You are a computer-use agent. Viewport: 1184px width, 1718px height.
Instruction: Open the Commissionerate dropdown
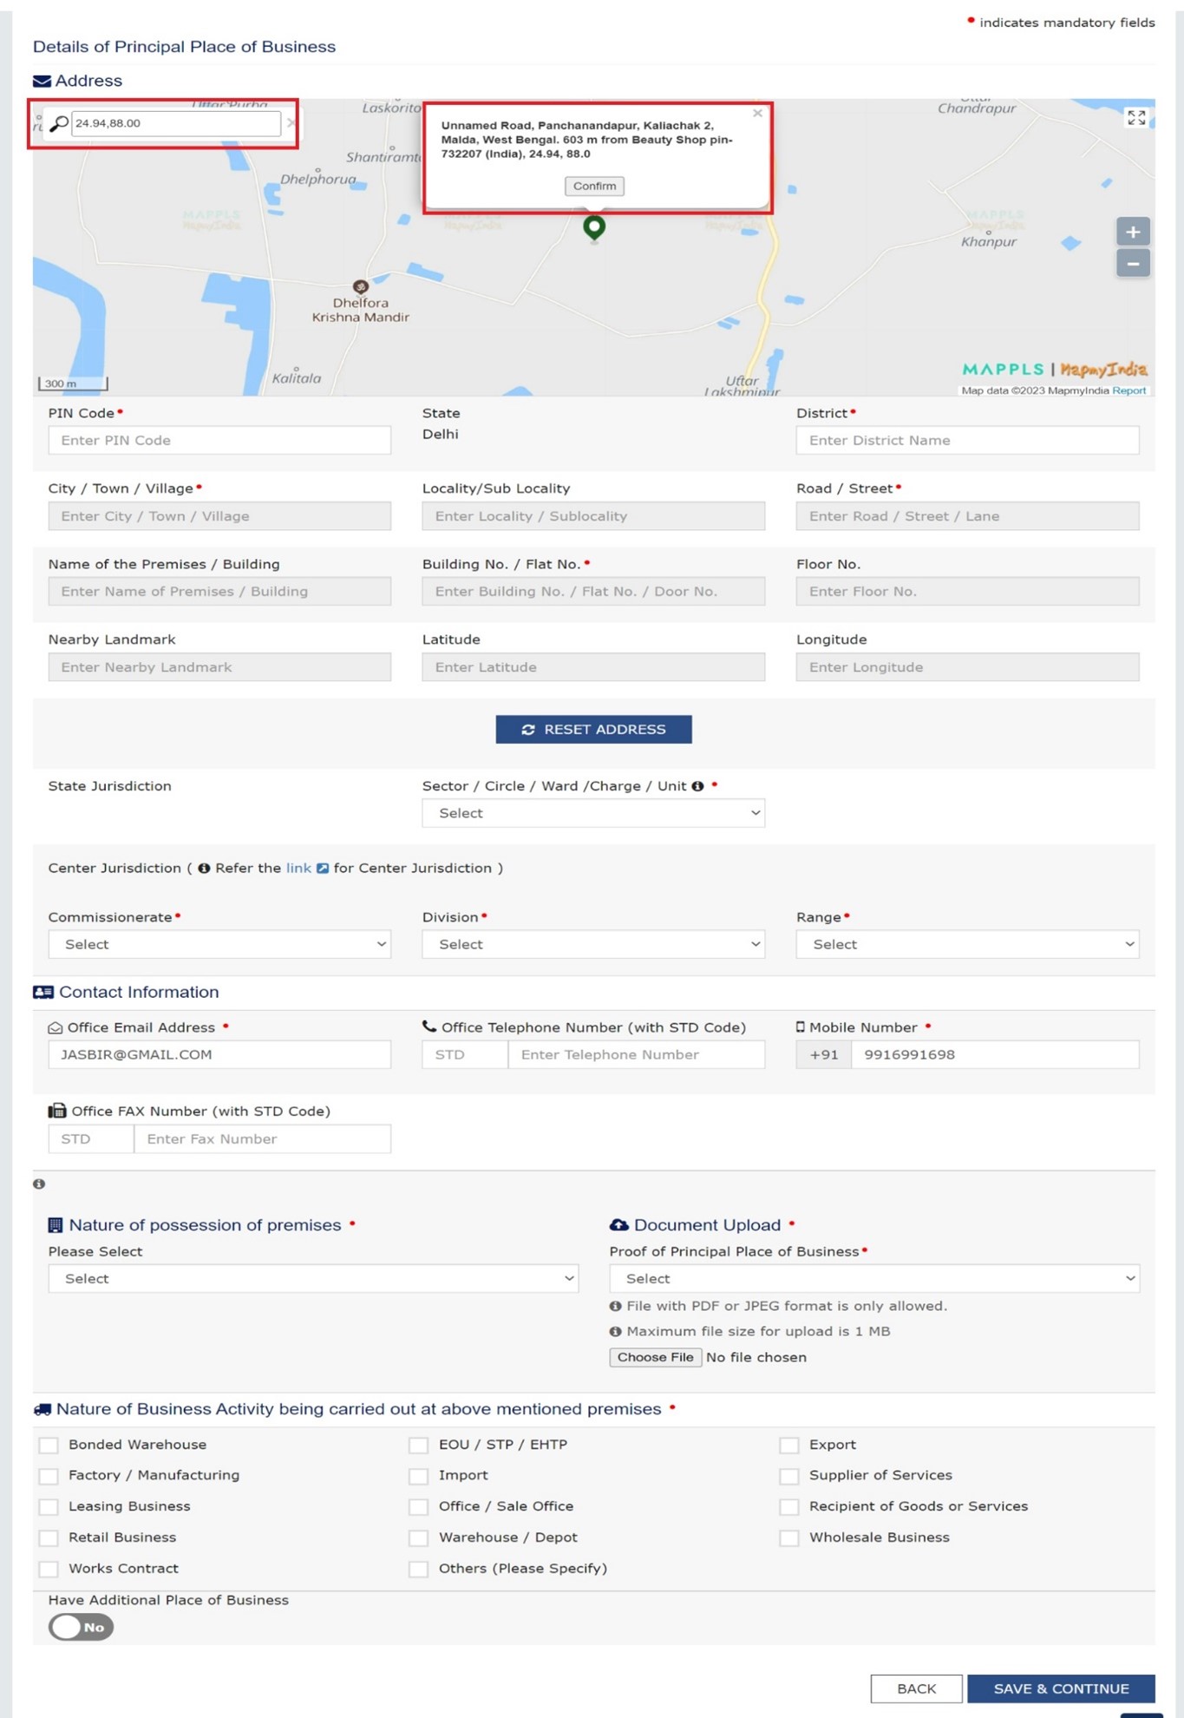pyautogui.click(x=219, y=944)
